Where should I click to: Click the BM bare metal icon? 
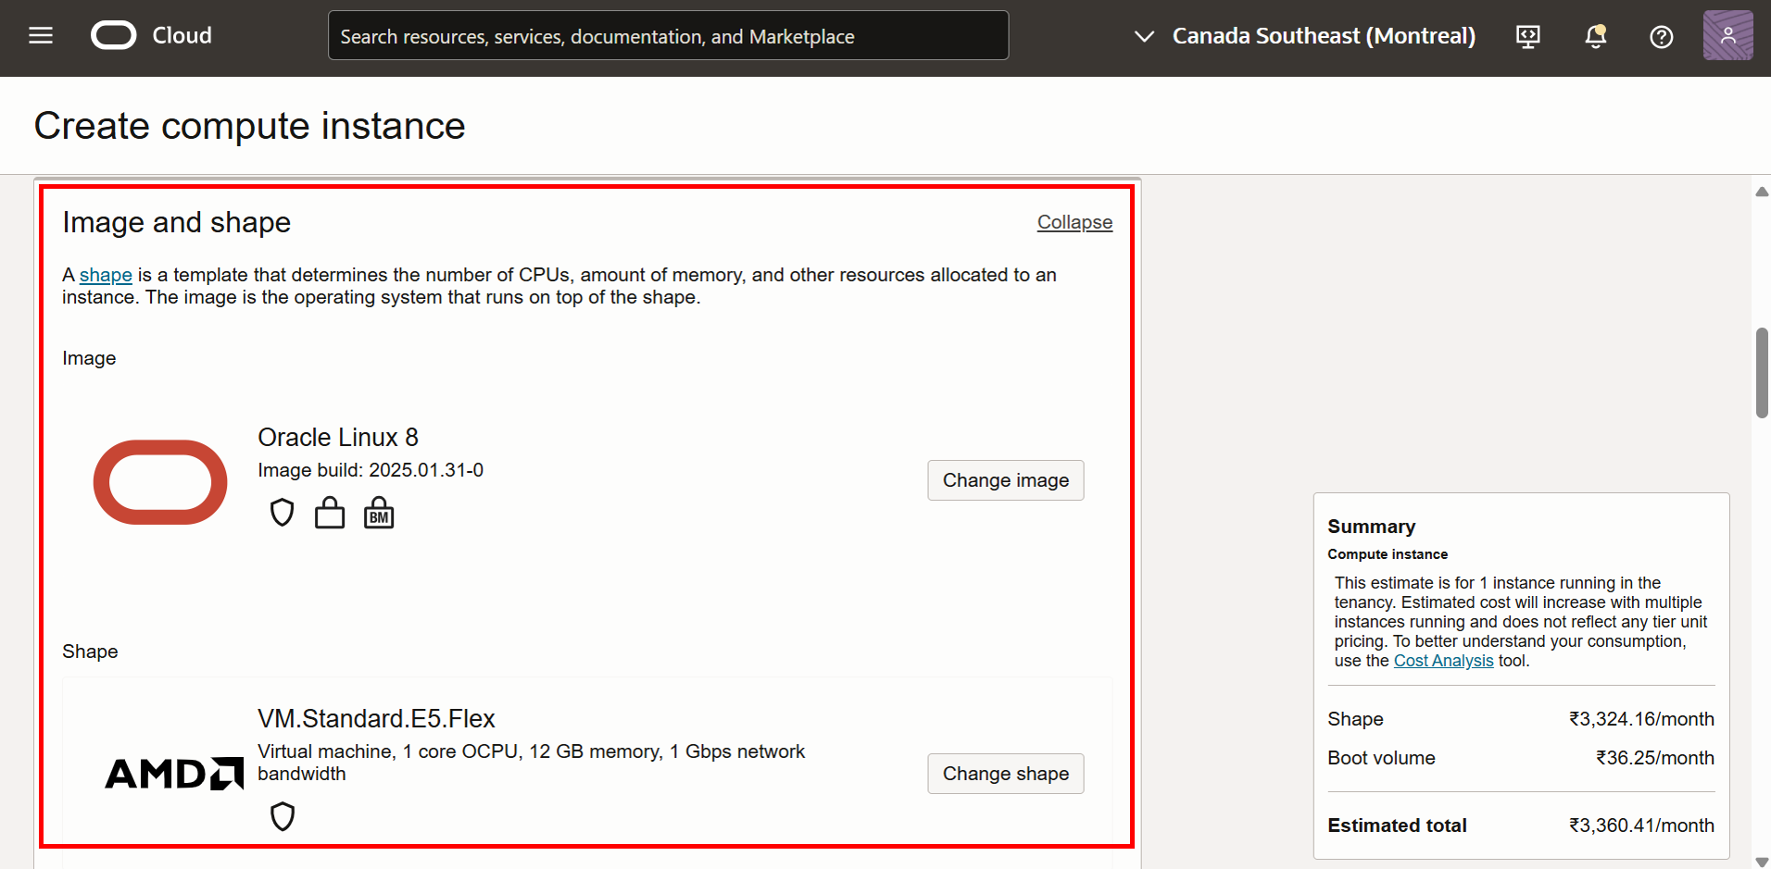(379, 512)
